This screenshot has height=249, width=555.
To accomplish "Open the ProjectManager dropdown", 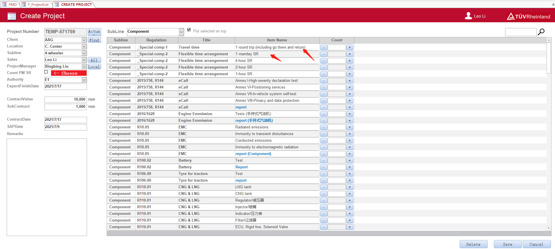I will point(84,67).
